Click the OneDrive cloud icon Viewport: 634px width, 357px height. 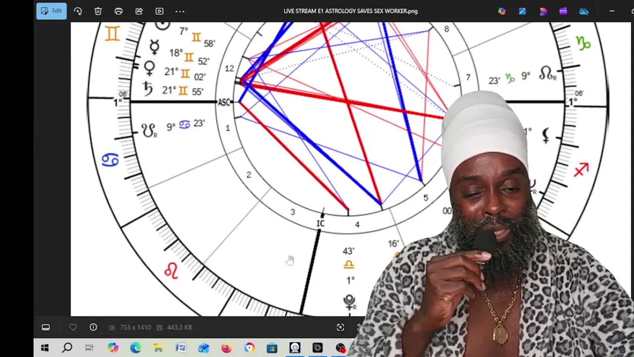click(x=584, y=11)
